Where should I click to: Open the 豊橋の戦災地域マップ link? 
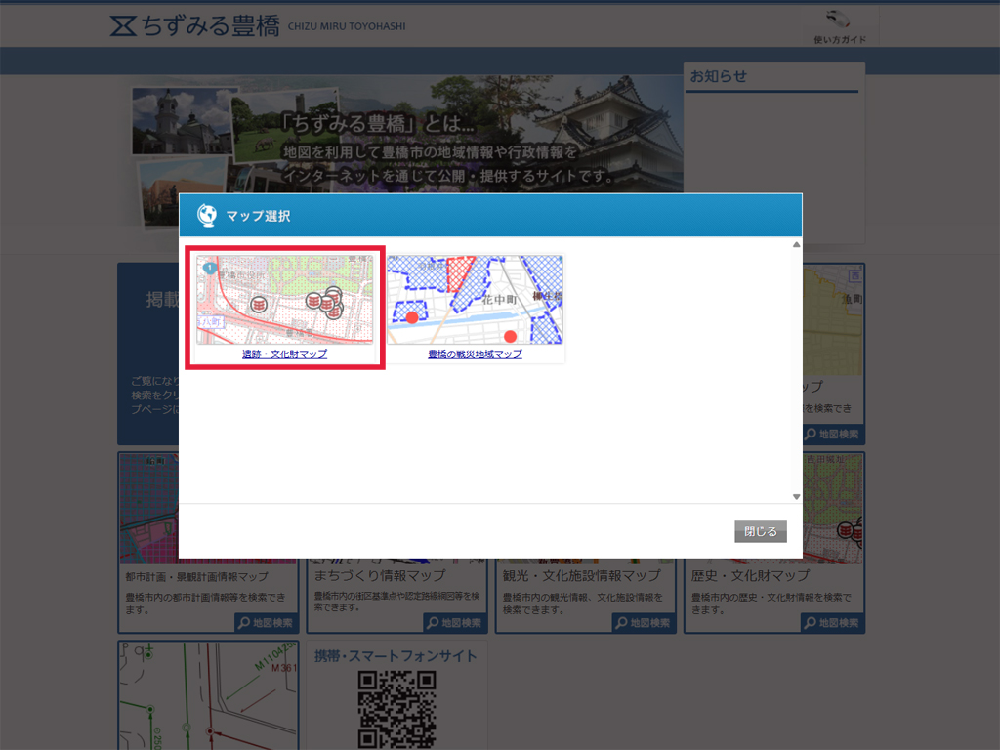(475, 354)
